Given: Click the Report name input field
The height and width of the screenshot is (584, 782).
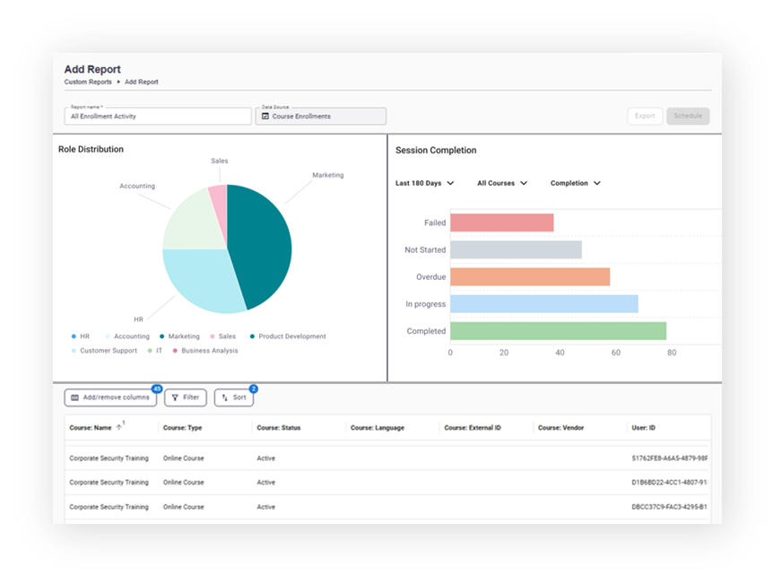Looking at the screenshot, I should point(158,117).
